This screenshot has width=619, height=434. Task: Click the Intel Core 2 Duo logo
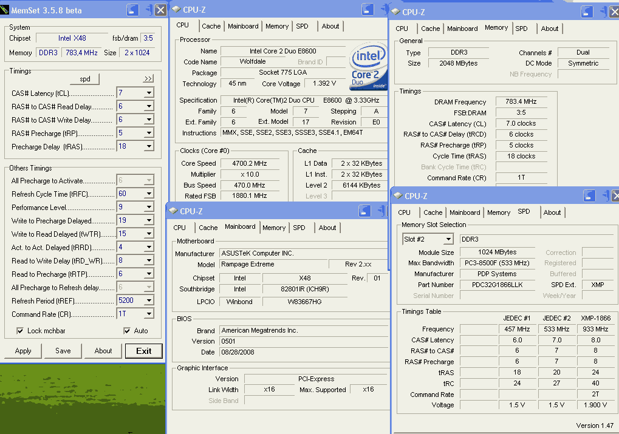point(368,66)
